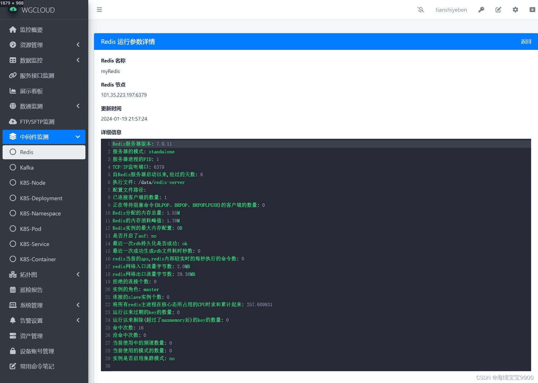Image resolution: width=538 pixels, height=383 pixels.
Task: Open settings via the gear icon
Action: [516, 9]
